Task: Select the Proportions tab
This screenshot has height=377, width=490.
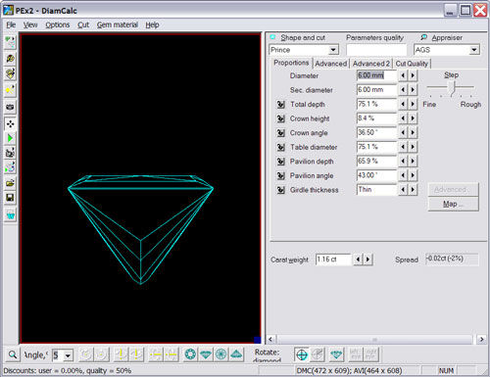Action: point(291,63)
